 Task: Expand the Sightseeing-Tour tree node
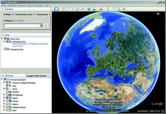4,41
